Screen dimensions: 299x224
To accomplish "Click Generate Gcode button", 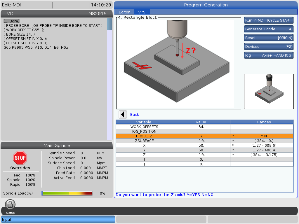I will (269, 29).
